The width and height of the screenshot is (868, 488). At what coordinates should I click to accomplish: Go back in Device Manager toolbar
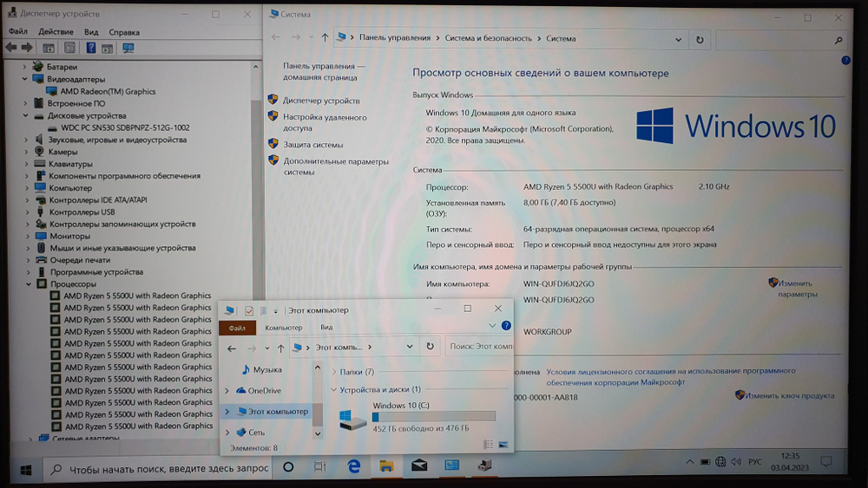click(x=11, y=48)
